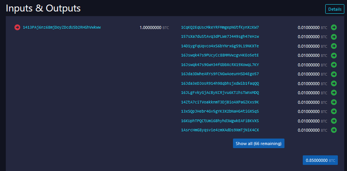
Task: Click green arrow for output 1CqKQ2EqUscMkeYRFMmgepNGtfKynXzKW7
Action: [334, 27]
